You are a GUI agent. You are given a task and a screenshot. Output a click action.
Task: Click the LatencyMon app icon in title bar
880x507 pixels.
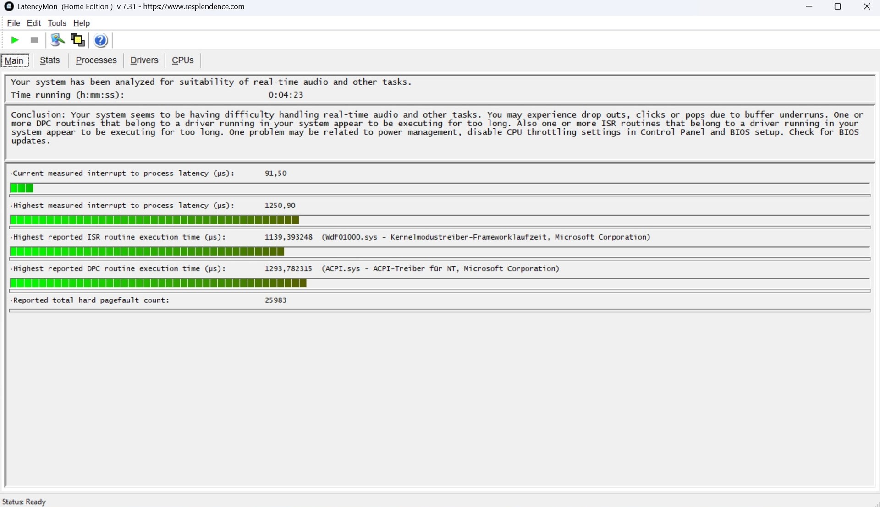9,6
